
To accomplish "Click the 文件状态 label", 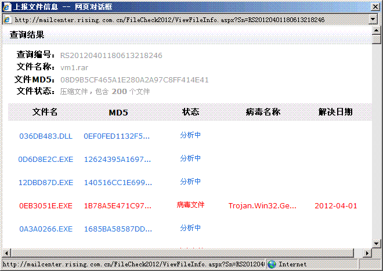I will pos(35,91).
